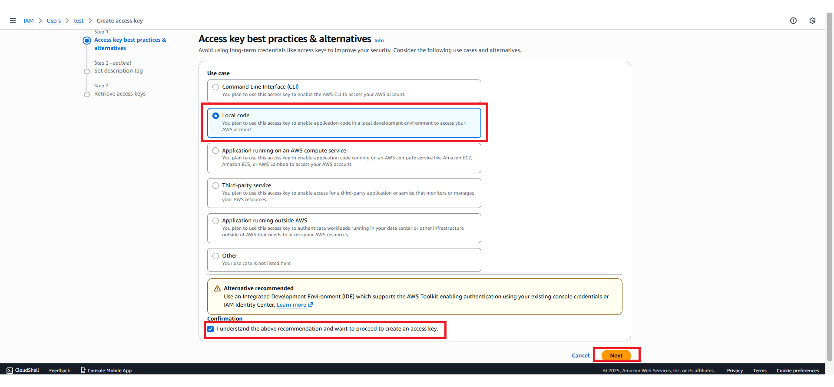
Task: Select the Local code radio option
Action: pos(215,116)
